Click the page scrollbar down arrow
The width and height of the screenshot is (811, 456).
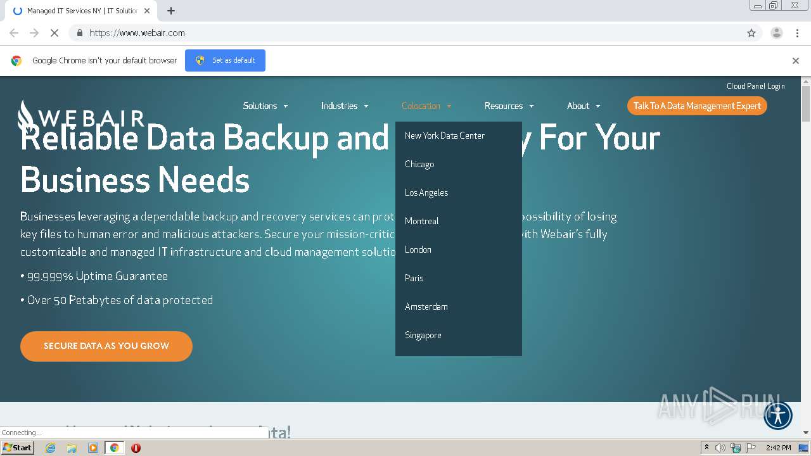[806, 433]
